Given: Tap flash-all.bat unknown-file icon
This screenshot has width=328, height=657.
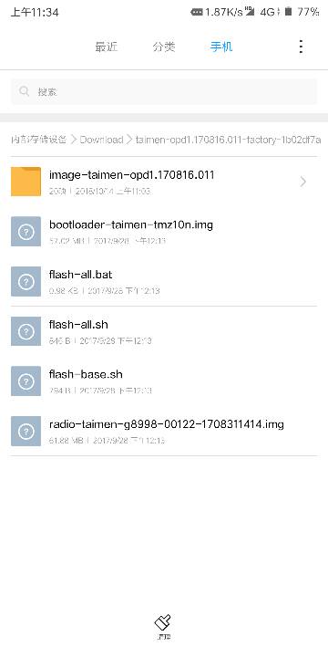Looking at the screenshot, I should click(x=26, y=281).
